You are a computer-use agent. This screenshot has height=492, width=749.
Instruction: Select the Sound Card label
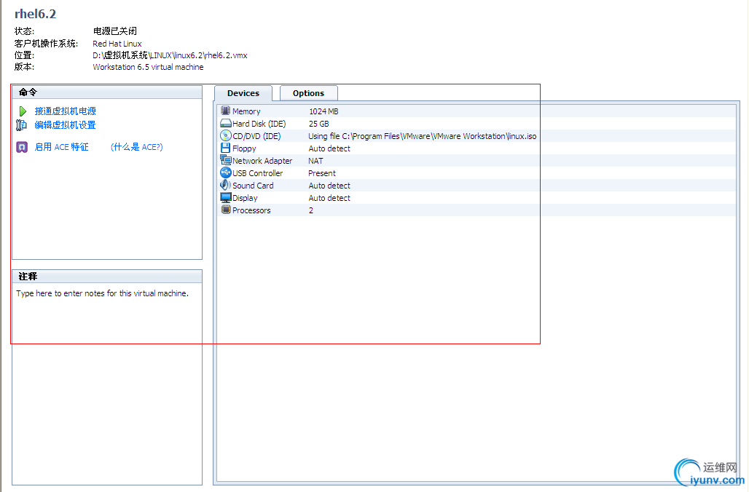click(x=253, y=186)
